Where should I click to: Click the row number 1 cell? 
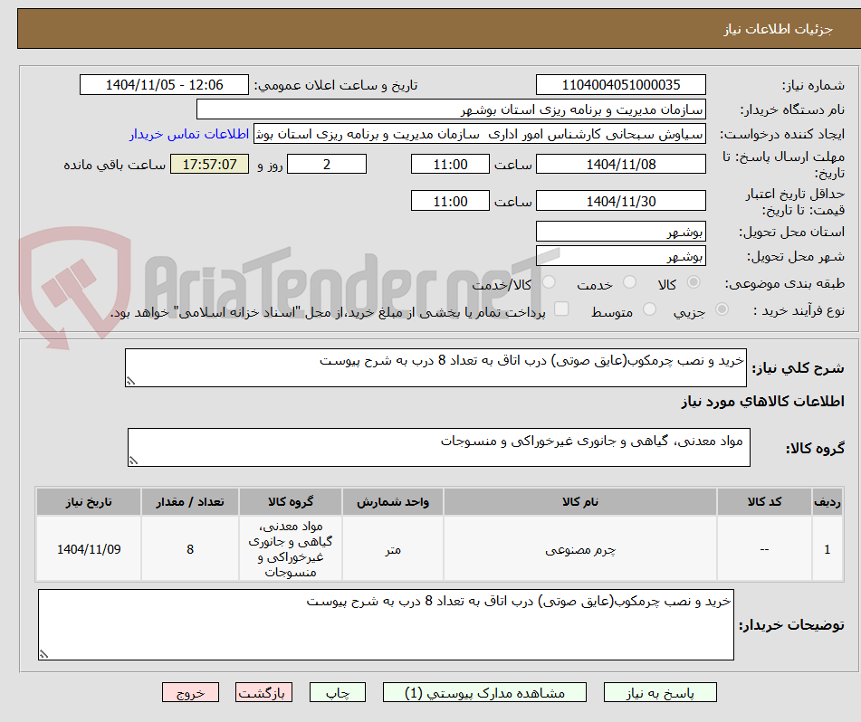pos(828,549)
